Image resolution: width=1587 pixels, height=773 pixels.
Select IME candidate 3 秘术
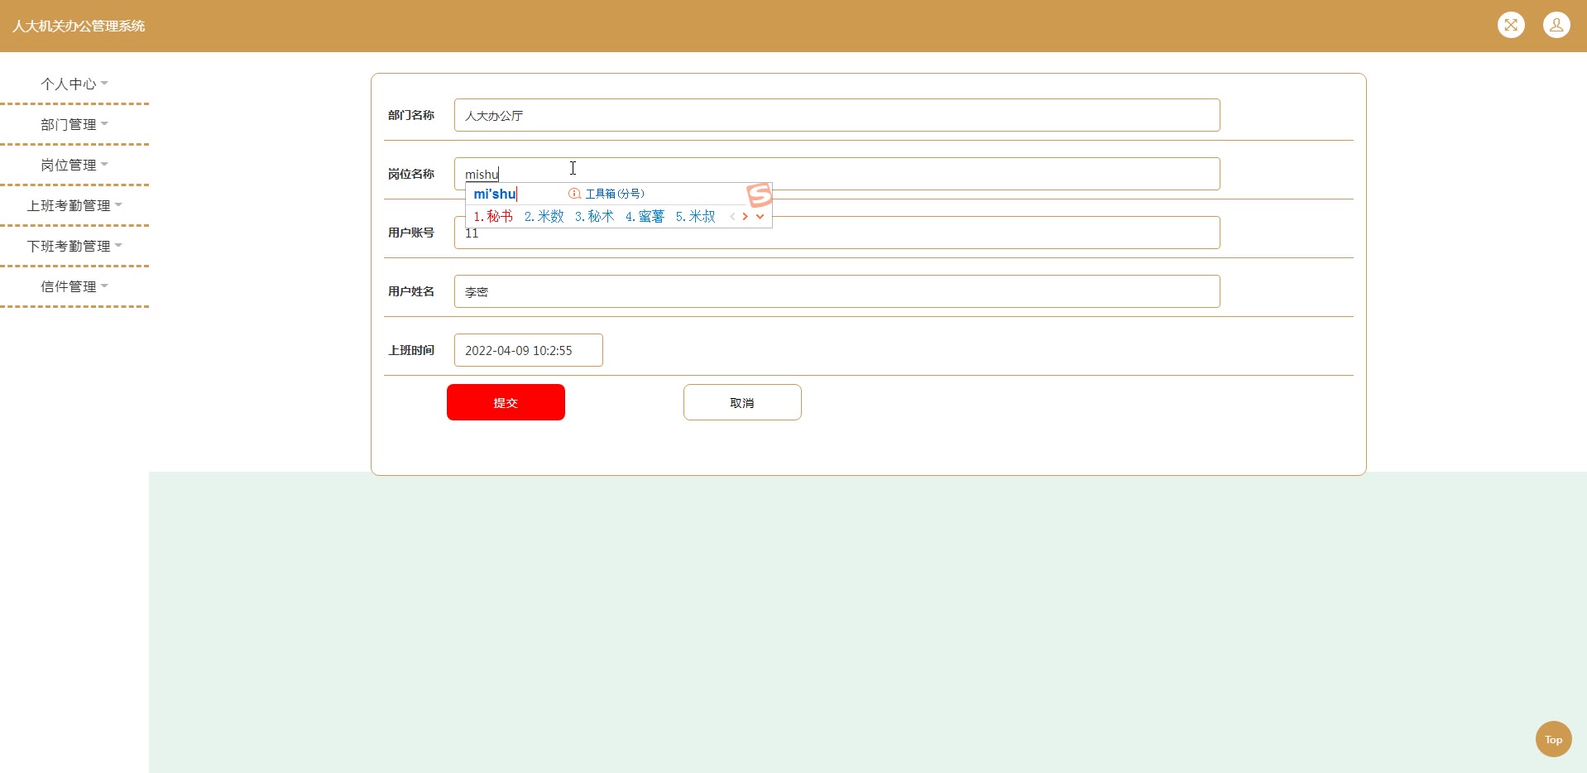pos(595,217)
